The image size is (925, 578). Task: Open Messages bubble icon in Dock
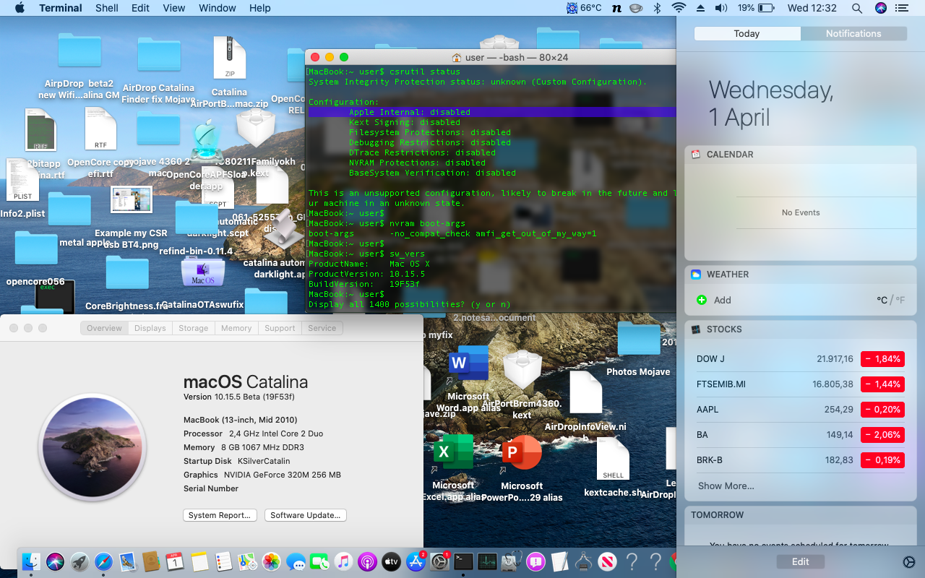click(x=295, y=561)
